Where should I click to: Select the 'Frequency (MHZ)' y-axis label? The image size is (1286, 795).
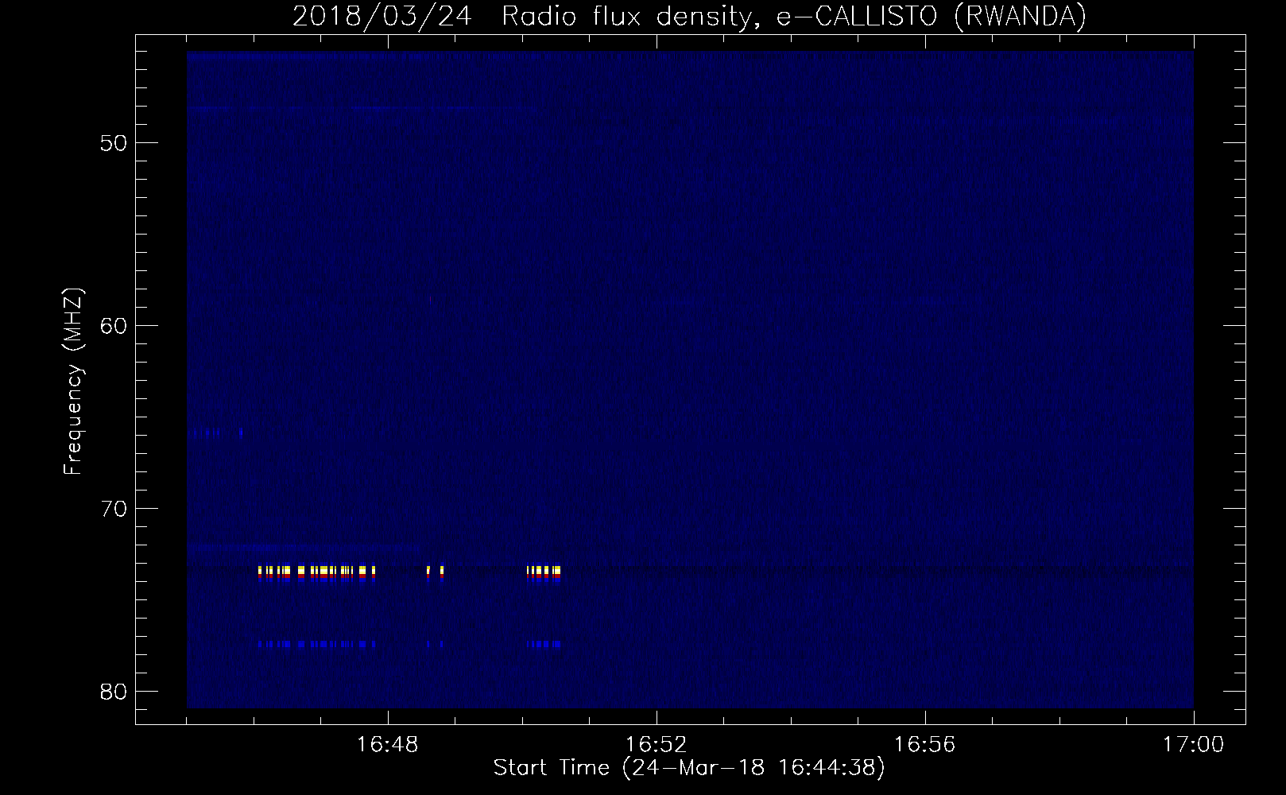click(73, 382)
